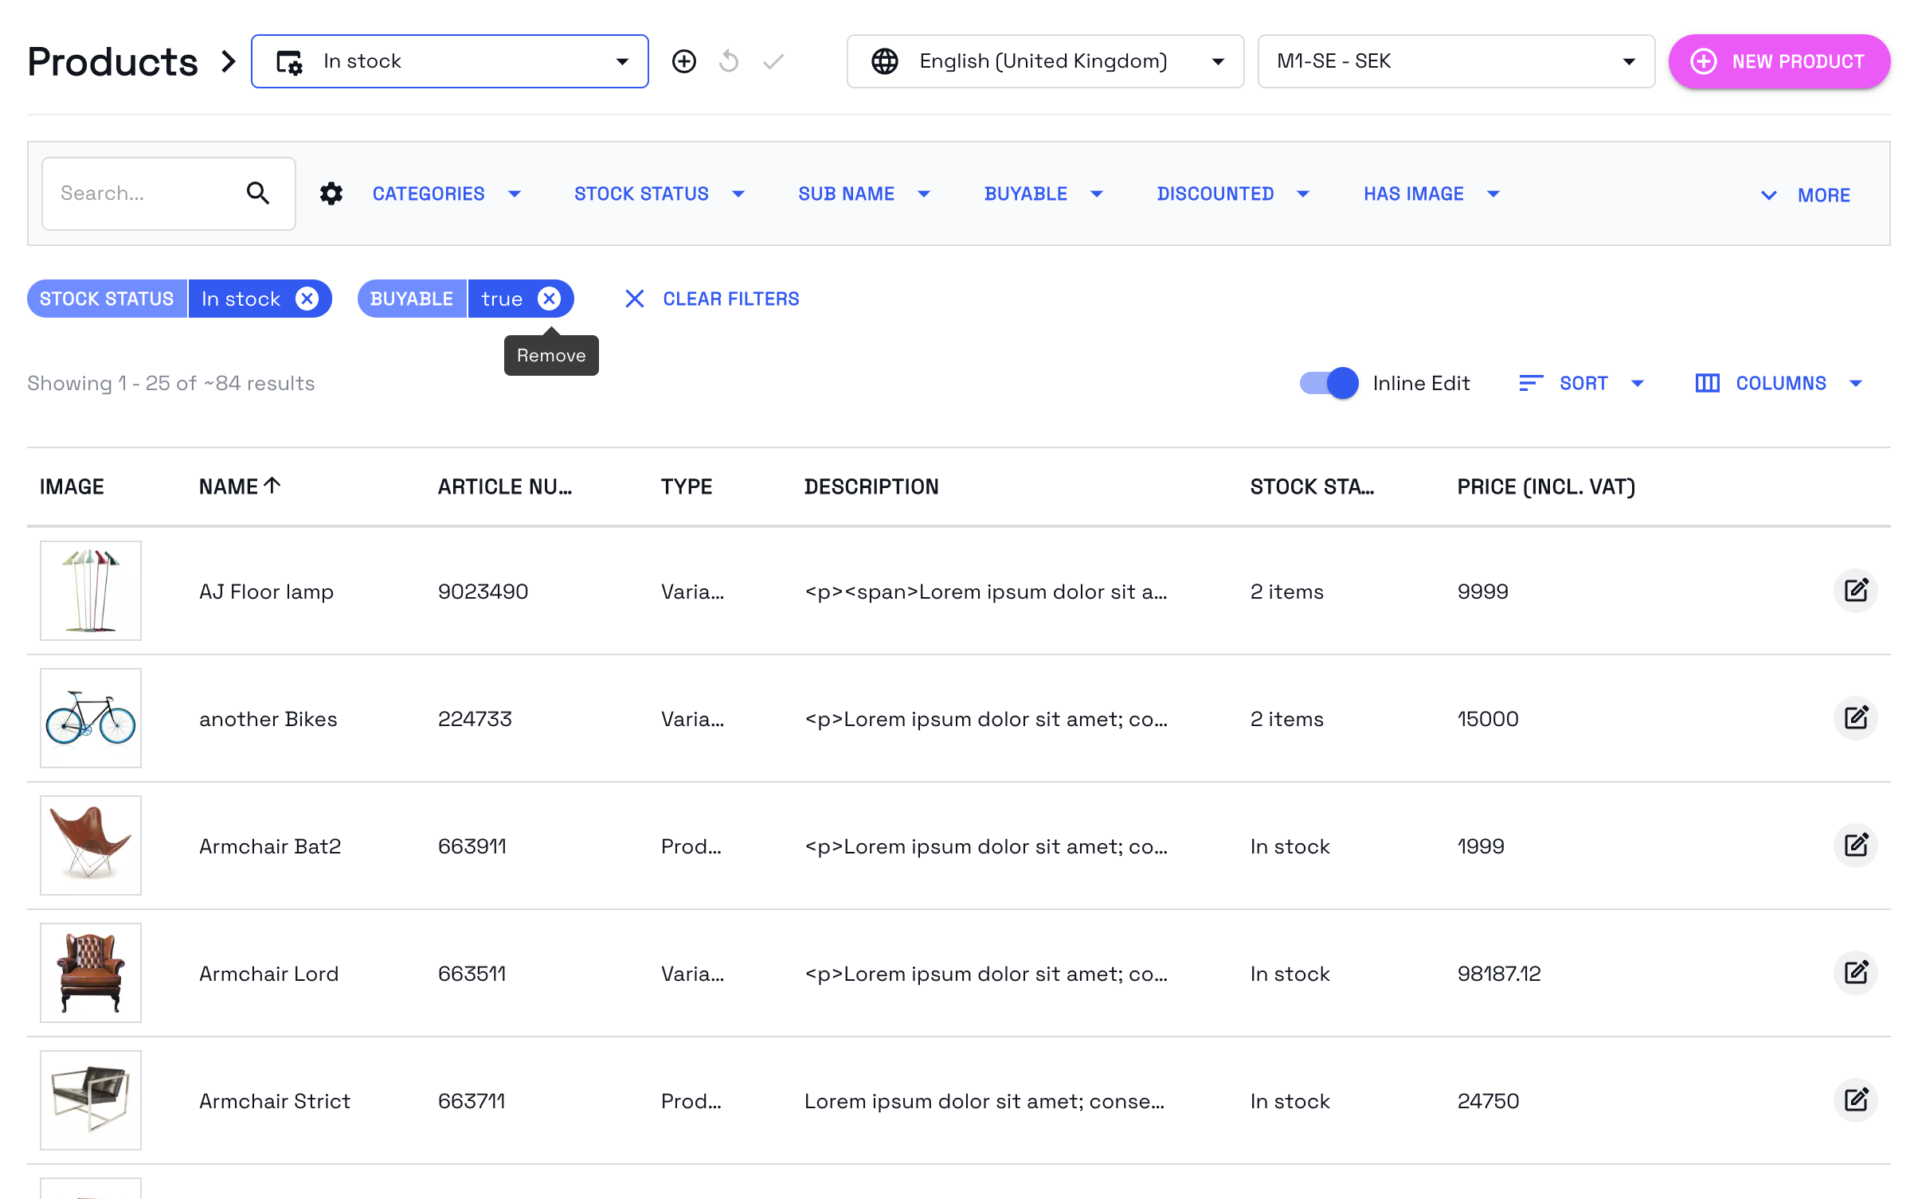Click the add saved view plus icon
The height and width of the screenshot is (1199, 1918).
[683, 61]
